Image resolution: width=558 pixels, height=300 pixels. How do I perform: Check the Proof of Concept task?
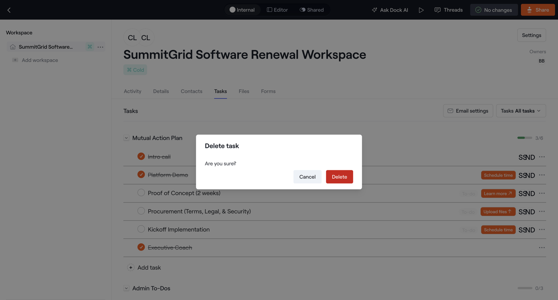pyautogui.click(x=141, y=193)
